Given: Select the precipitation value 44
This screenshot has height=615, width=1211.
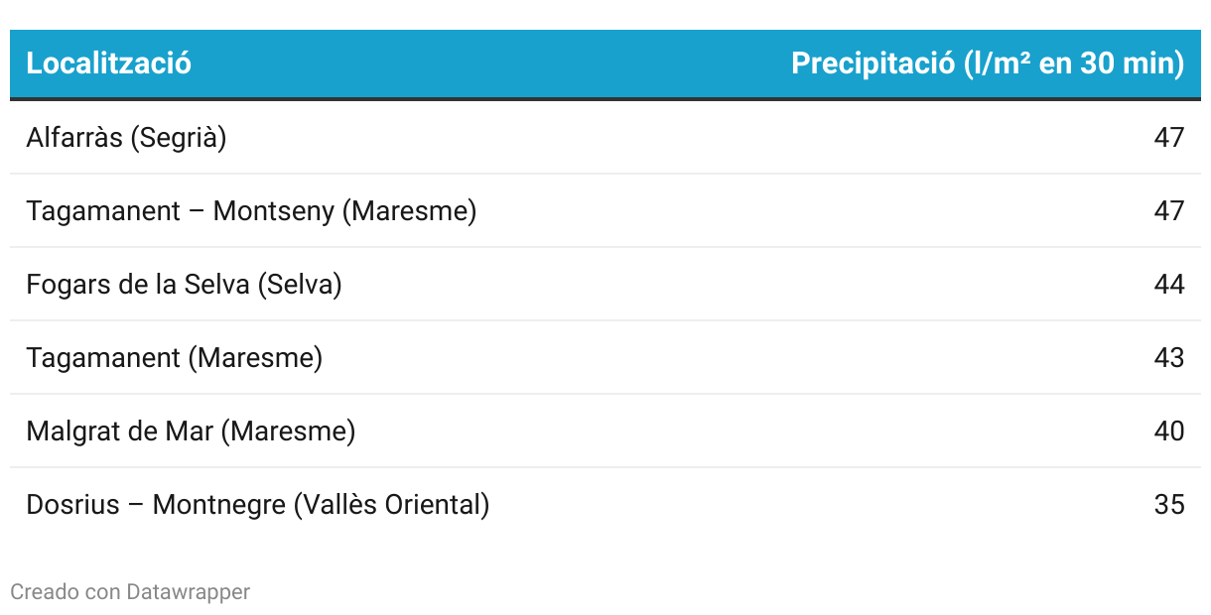Looking at the screenshot, I should [1169, 284].
